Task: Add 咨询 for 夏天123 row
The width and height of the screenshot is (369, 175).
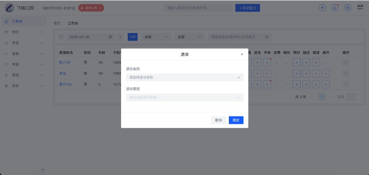Action: coord(257,84)
